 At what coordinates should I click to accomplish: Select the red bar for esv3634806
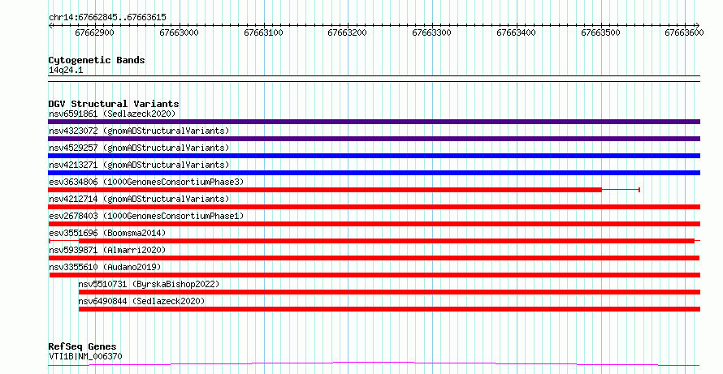point(325,190)
